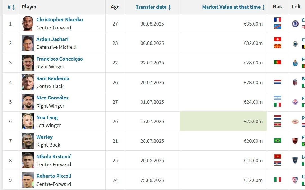The width and height of the screenshot is (305, 190).
Task: Click the Fiorentina crest icon
Action: tap(295, 102)
